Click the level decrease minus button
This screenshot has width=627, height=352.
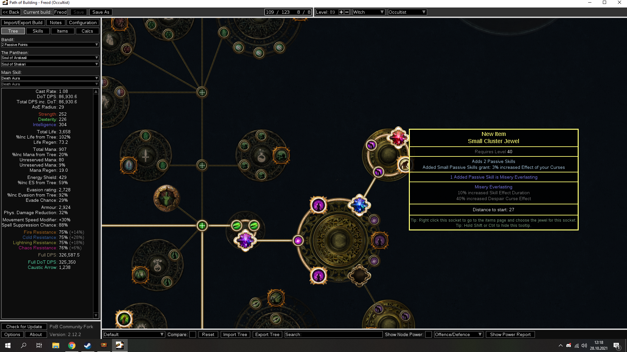coord(347,12)
